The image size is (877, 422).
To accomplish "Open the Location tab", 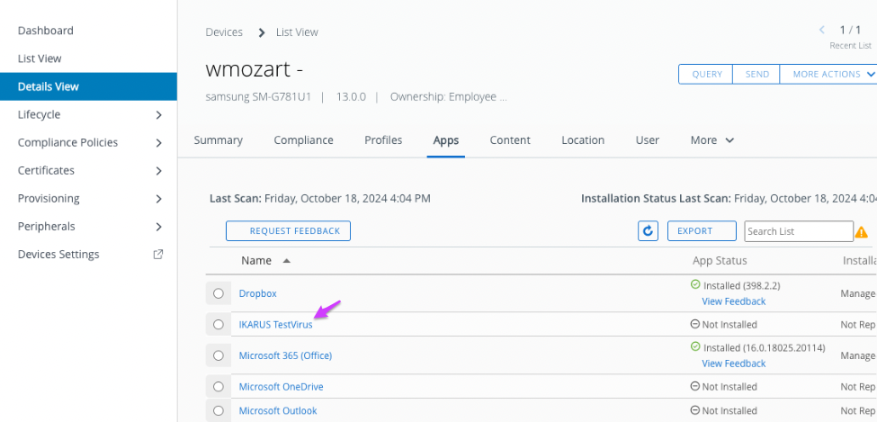I will tap(583, 140).
